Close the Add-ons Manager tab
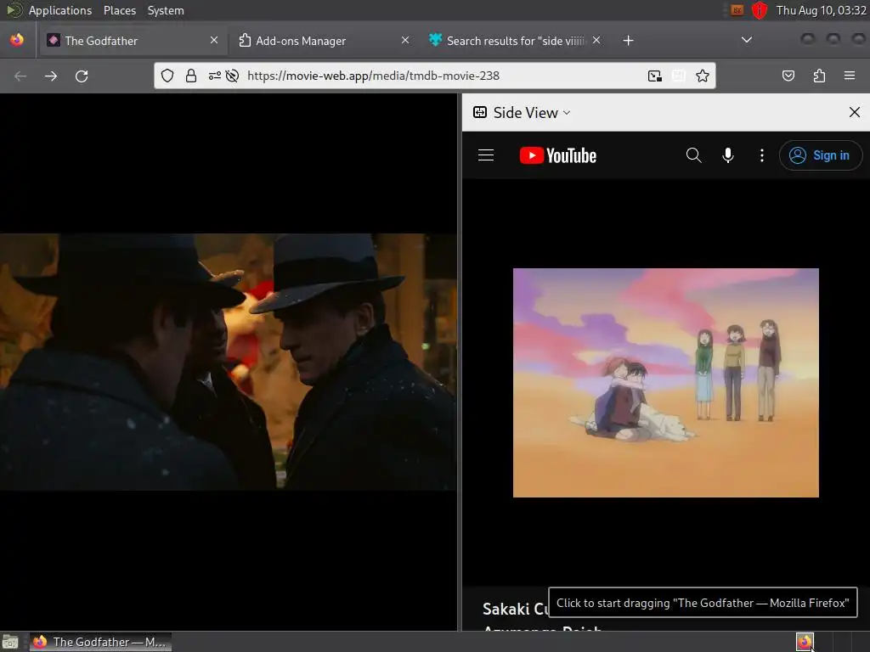 pyautogui.click(x=405, y=41)
